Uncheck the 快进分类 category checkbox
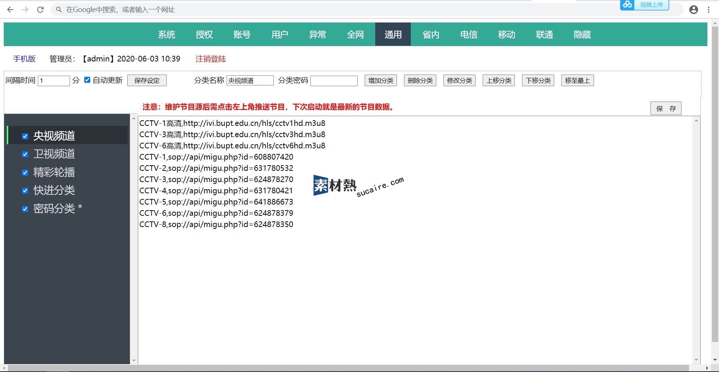This screenshot has height=372, width=719. 25,191
